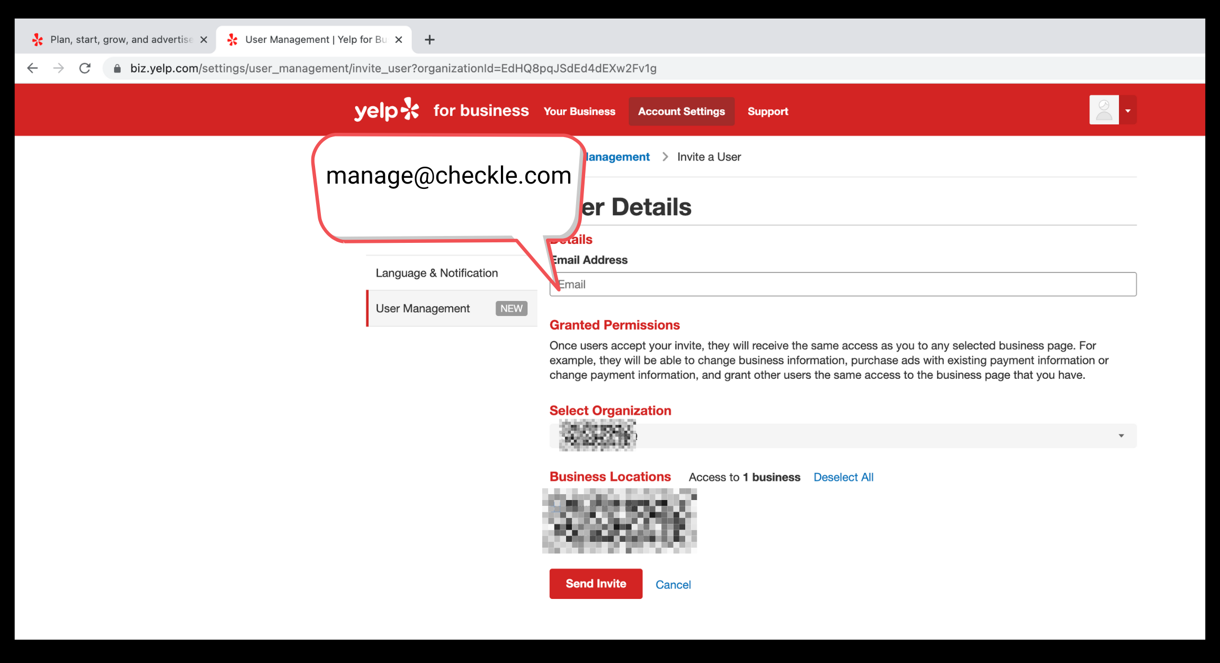Close the 'Plan, start, grow' tab

point(203,40)
